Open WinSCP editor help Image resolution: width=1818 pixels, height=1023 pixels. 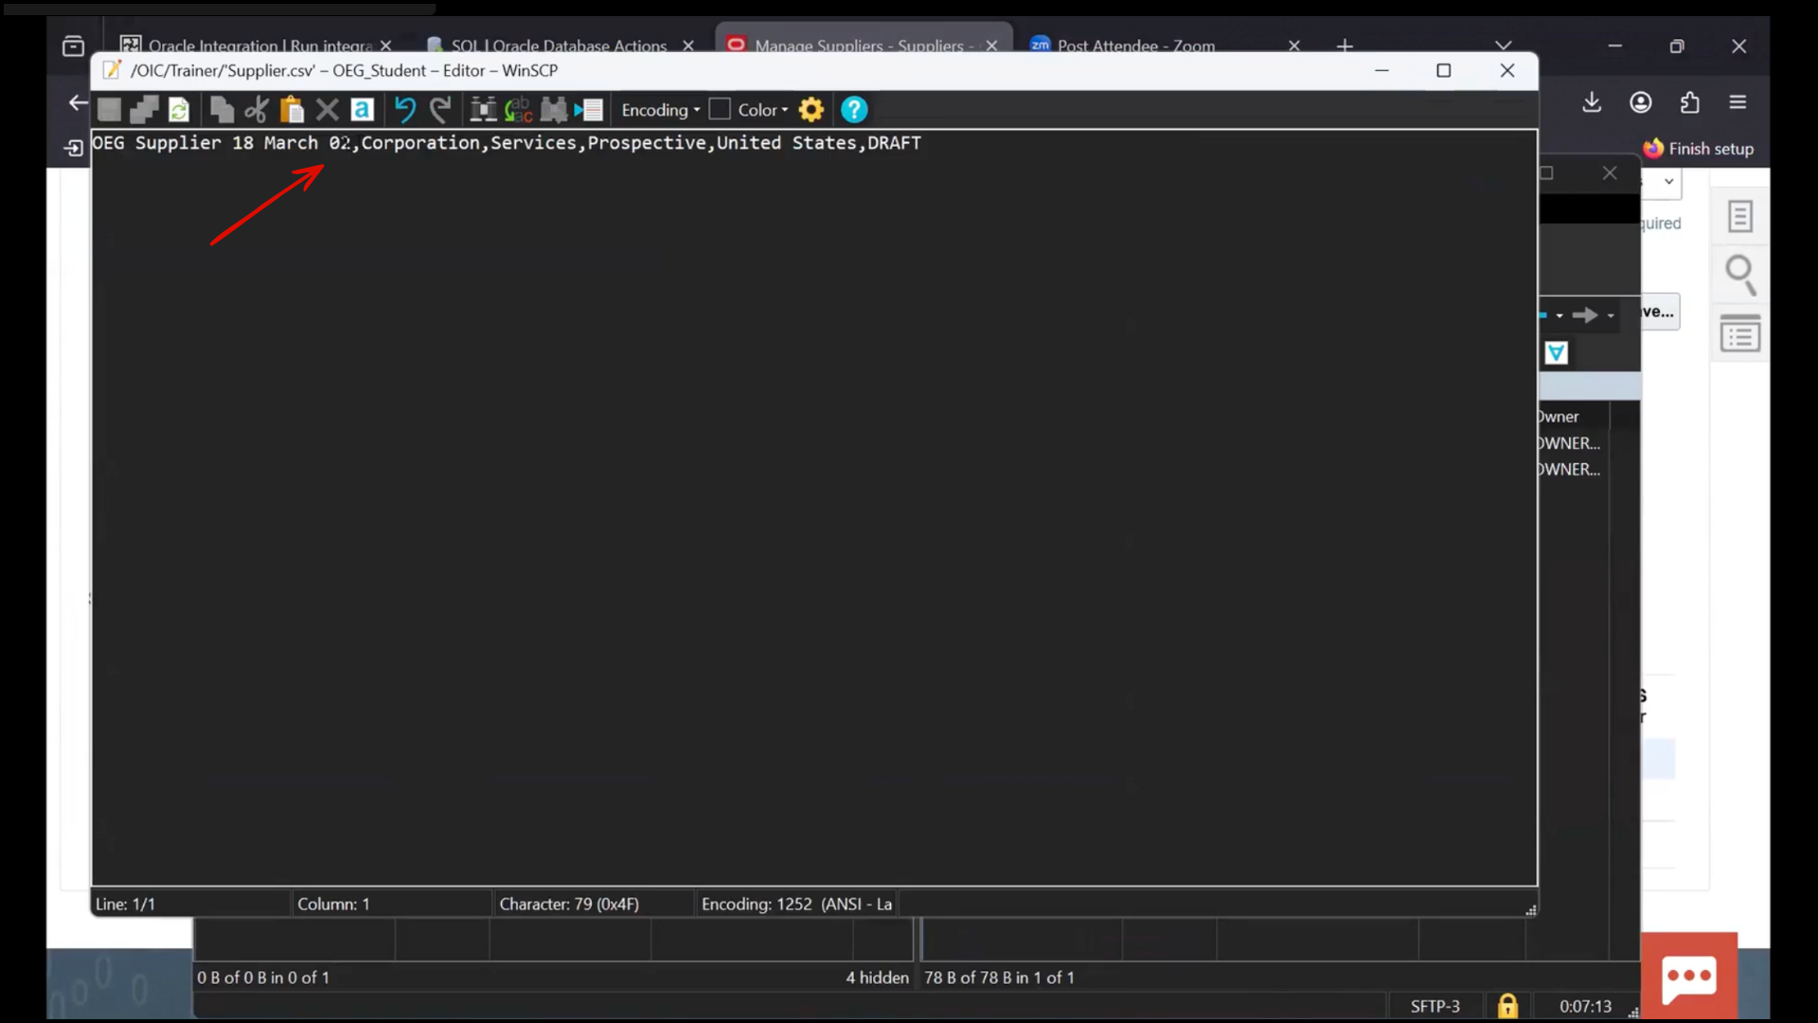(x=854, y=110)
